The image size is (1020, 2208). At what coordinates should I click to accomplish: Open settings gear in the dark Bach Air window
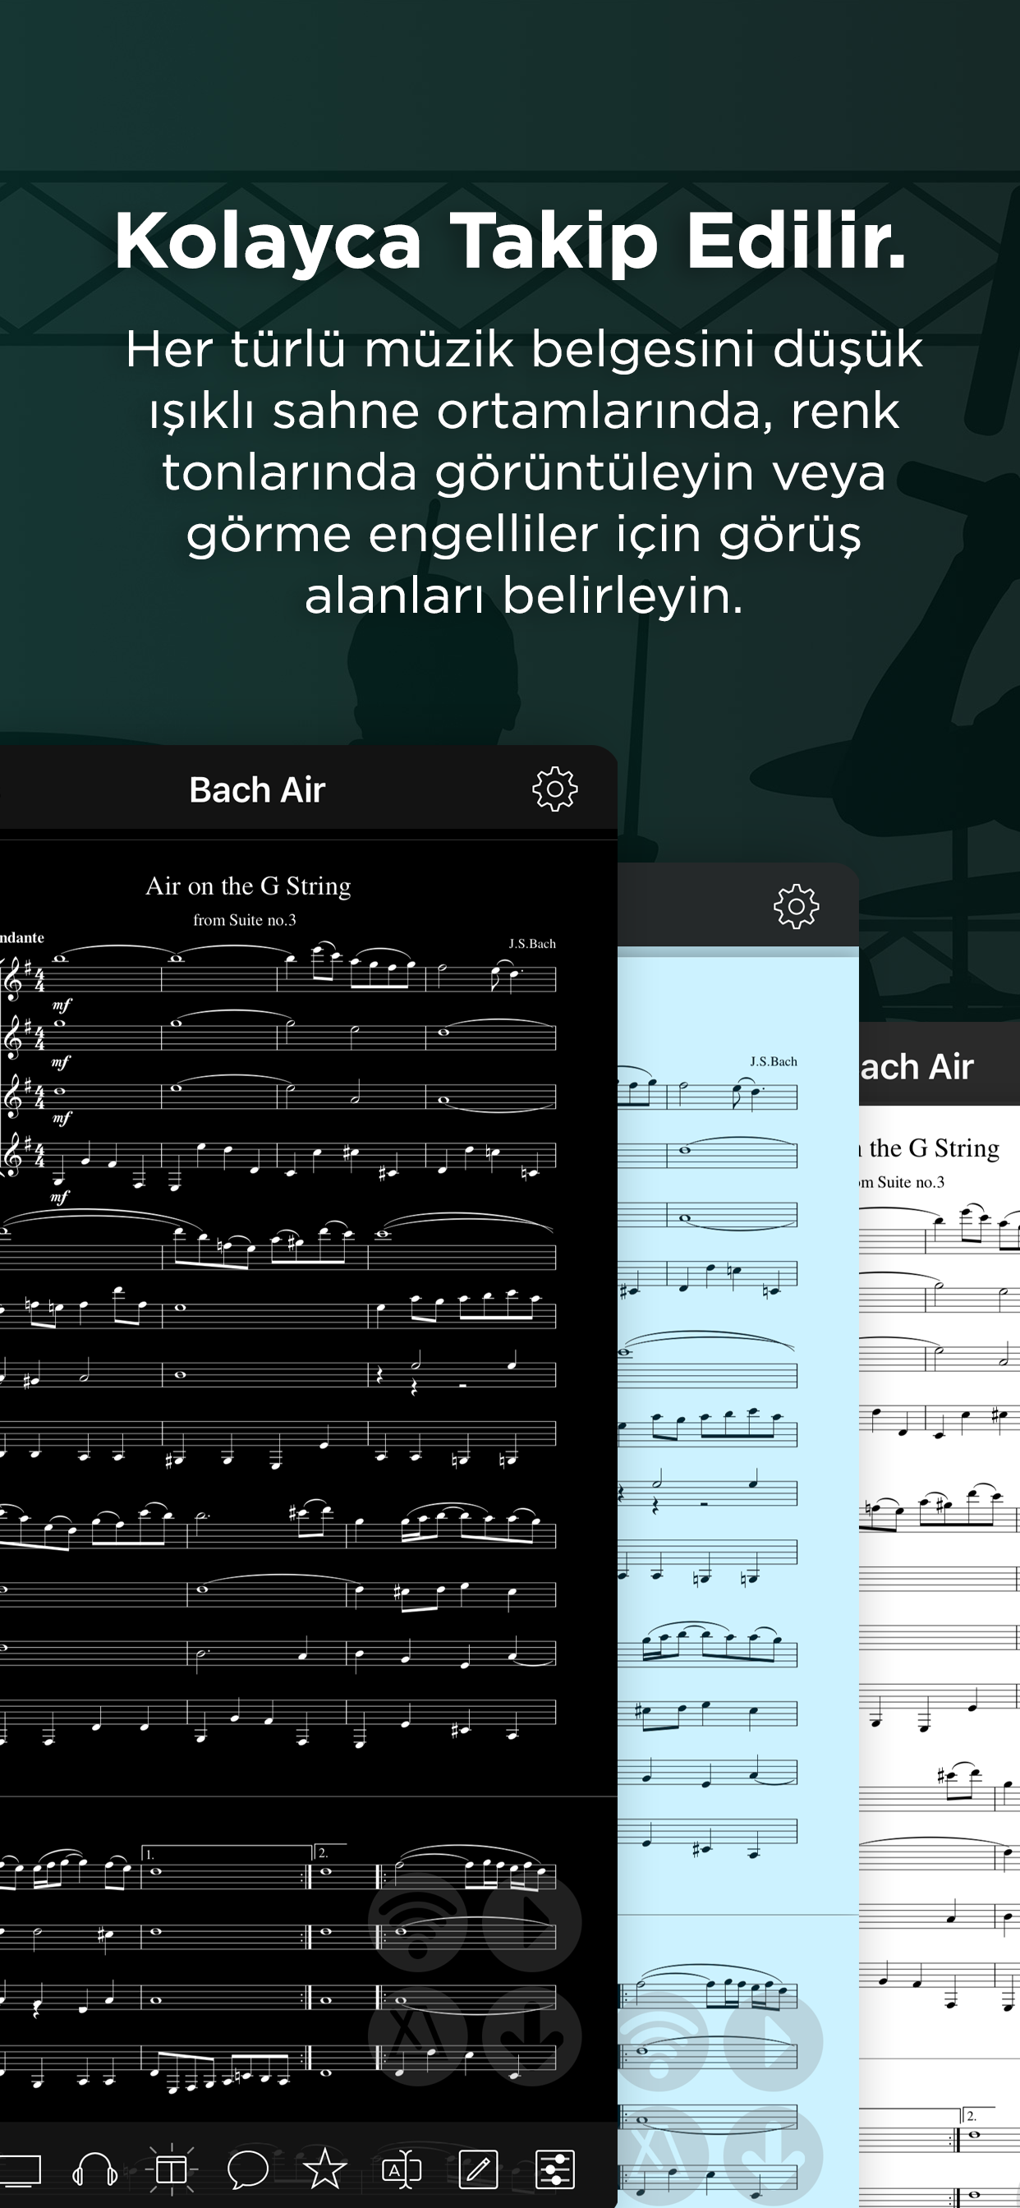554,789
